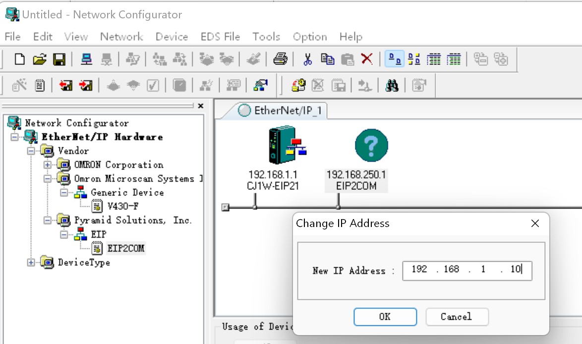582x344 pixels.
Task: Click the colored network device toolbar icon
Action: 260,86
